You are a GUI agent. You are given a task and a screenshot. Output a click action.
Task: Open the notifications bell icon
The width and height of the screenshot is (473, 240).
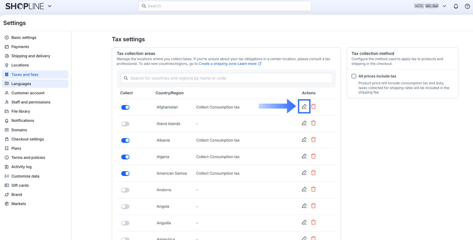[456, 6]
